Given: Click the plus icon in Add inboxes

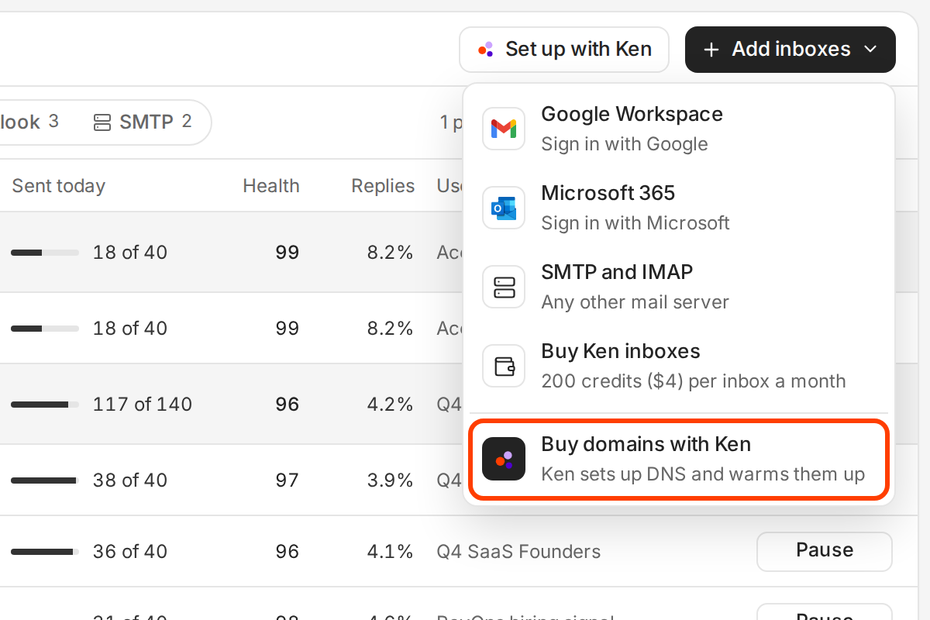Looking at the screenshot, I should pyautogui.click(x=711, y=50).
